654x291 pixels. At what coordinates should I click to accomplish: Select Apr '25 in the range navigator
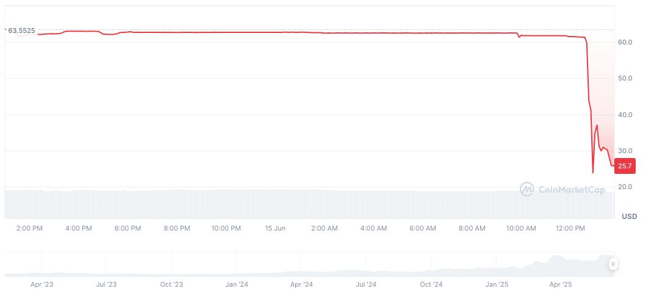(x=561, y=284)
